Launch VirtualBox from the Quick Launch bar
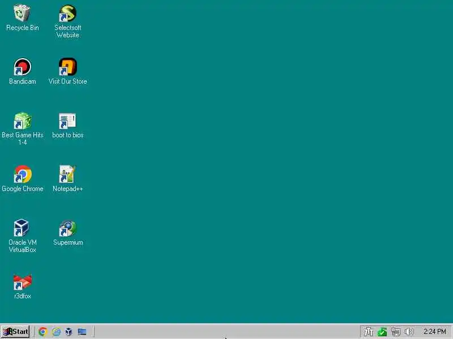This screenshot has height=339, width=453. [x=69, y=332]
